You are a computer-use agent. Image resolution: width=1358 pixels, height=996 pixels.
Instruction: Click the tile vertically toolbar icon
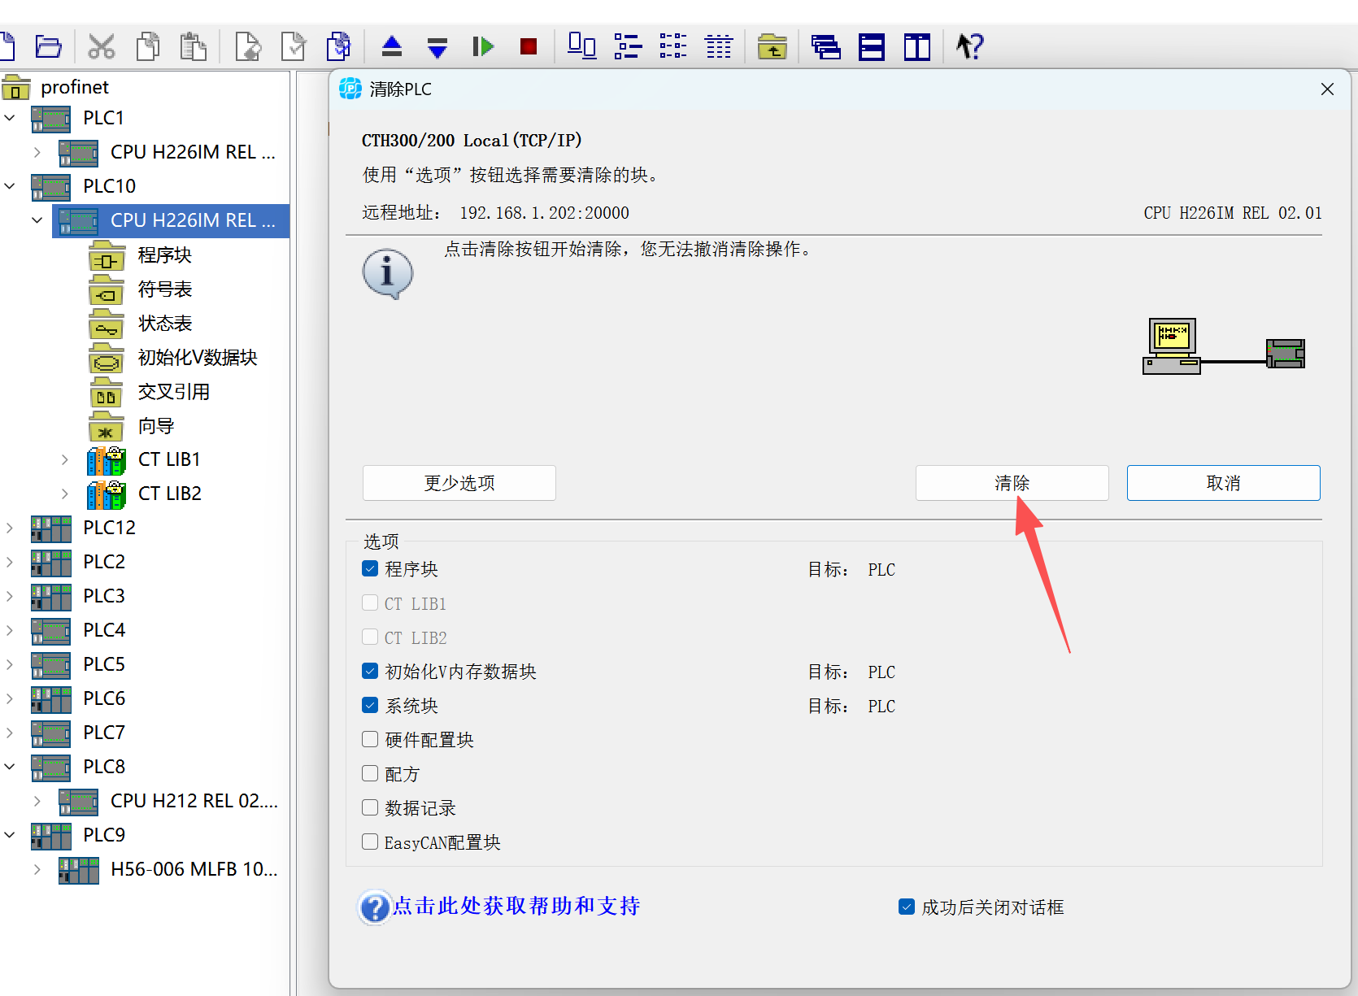(x=917, y=46)
